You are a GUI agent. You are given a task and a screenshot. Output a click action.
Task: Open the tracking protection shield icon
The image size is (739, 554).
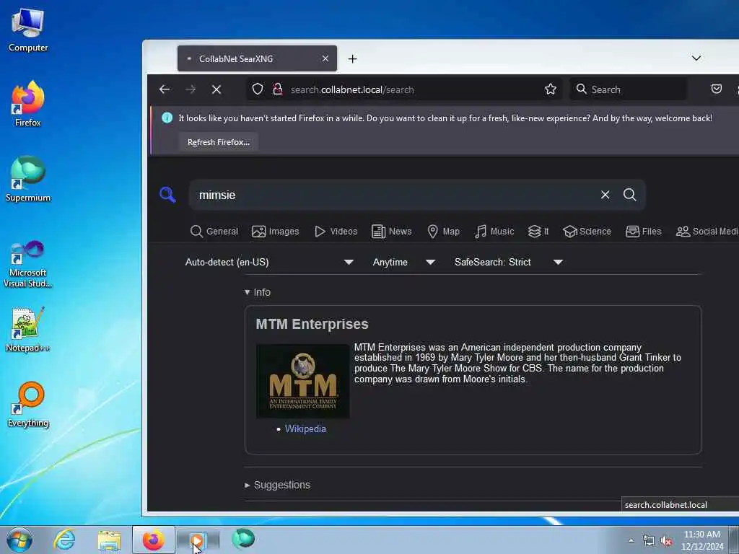click(x=258, y=89)
